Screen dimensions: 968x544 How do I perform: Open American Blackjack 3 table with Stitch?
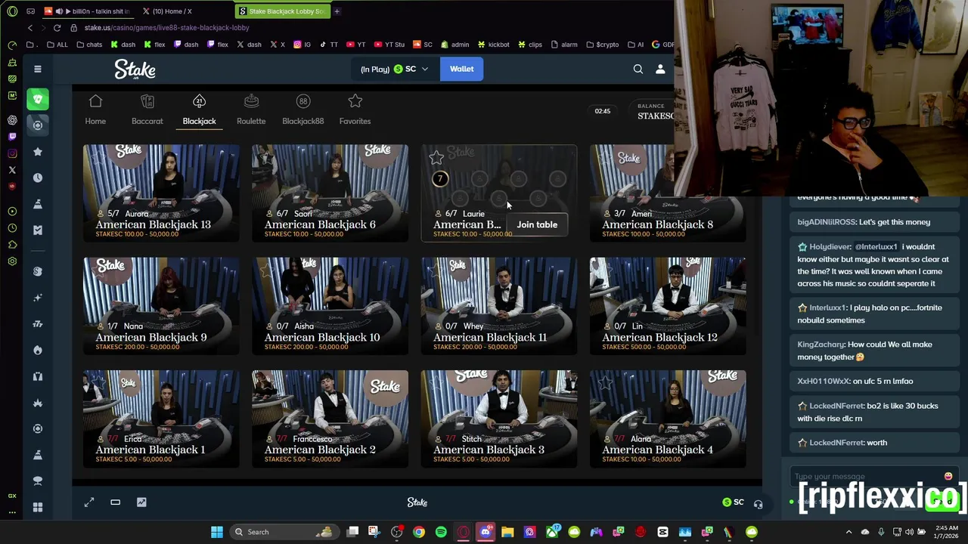(x=499, y=418)
